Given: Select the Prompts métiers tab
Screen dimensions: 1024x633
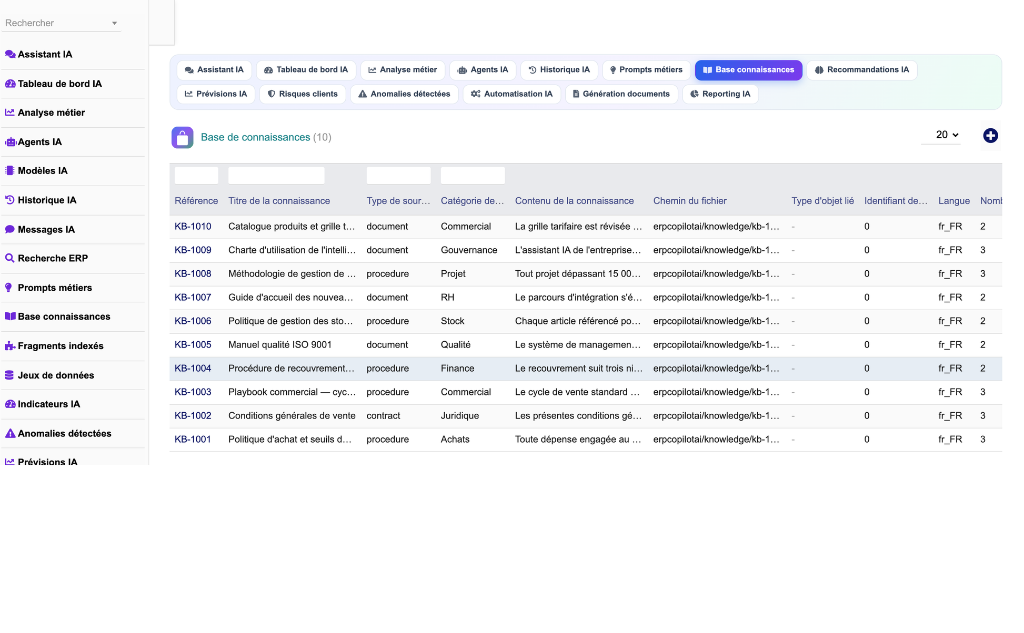Looking at the screenshot, I should click(646, 70).
